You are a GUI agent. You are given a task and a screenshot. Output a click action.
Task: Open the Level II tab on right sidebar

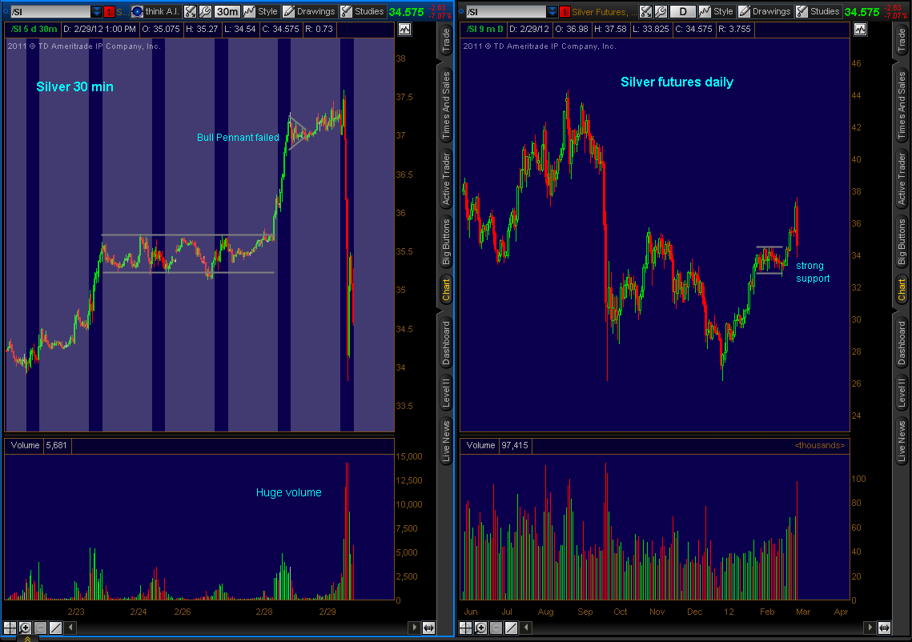tap(902, 392)
